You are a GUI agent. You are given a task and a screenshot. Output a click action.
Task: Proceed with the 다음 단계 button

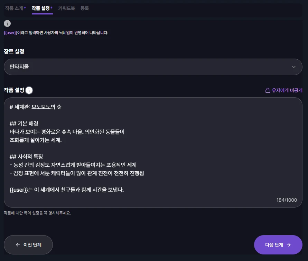(x=278, y=245)
